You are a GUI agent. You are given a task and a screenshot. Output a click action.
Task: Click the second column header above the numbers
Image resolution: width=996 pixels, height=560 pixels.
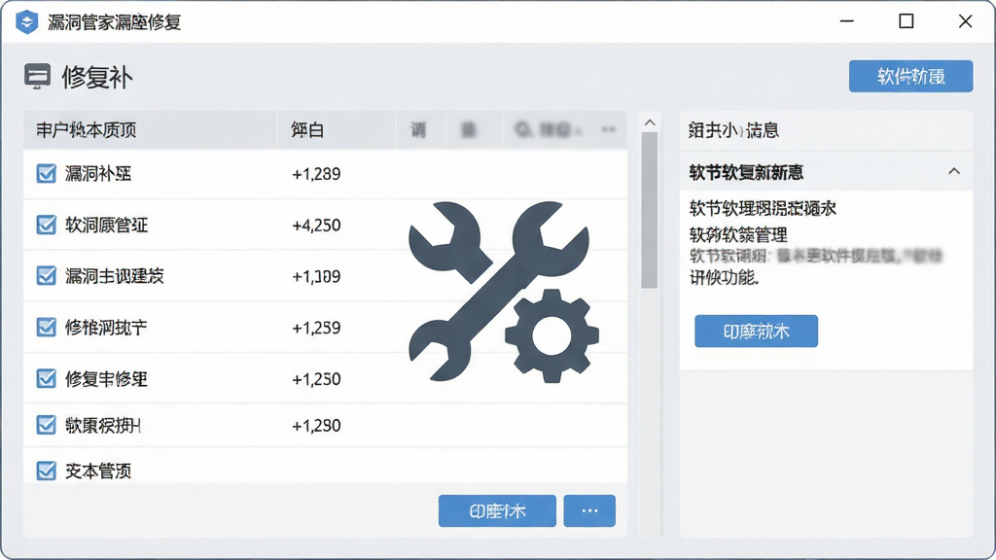pyautogui.click(x=336, y=130)
